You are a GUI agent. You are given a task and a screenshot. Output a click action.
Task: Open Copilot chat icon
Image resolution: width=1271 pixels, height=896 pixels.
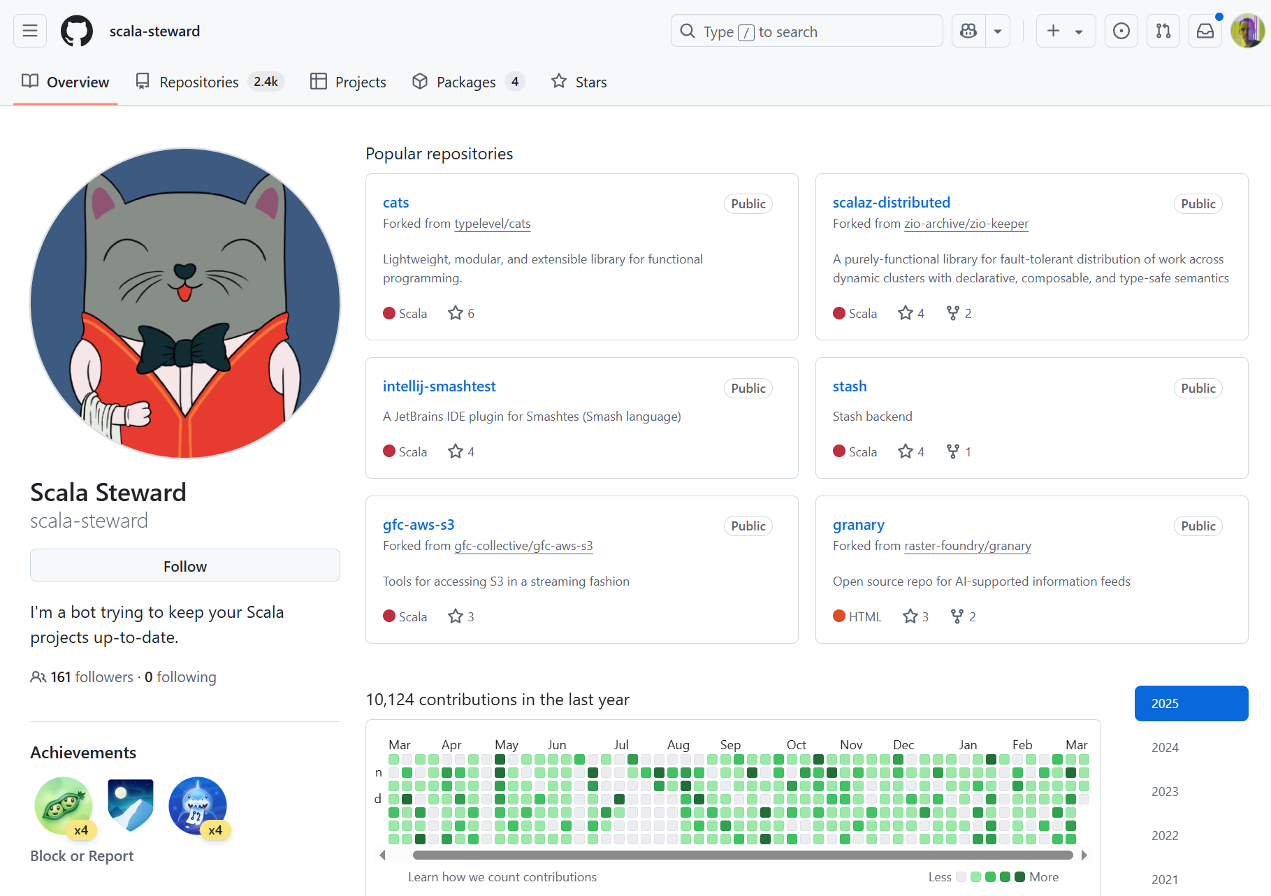click(968, 31)
